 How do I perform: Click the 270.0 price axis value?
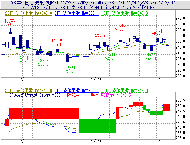pos(180,18)
